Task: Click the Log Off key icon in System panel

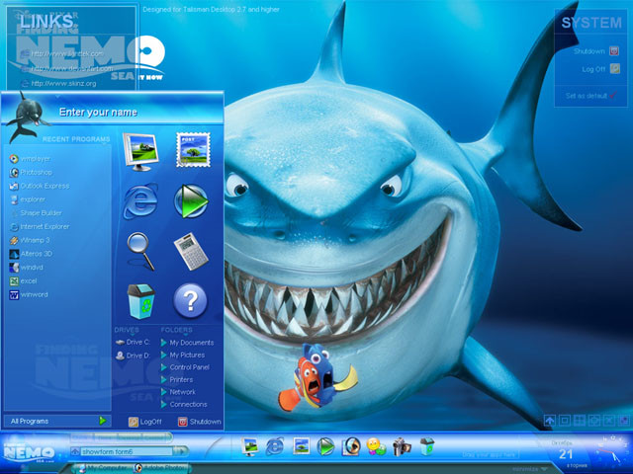Action: 614,68
